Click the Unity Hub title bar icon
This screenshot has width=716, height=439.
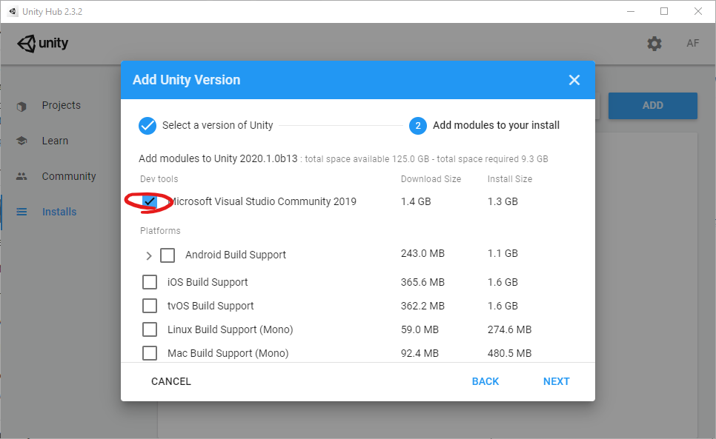point(13,11)
